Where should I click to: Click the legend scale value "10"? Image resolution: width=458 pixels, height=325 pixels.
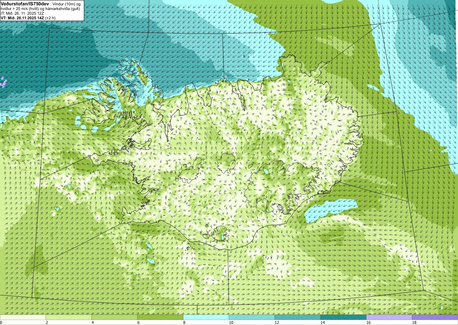231,322
